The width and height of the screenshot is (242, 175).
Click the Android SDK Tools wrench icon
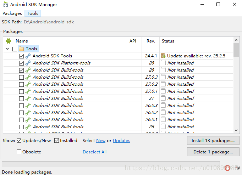pyautogui.click(x=28, y=56)
